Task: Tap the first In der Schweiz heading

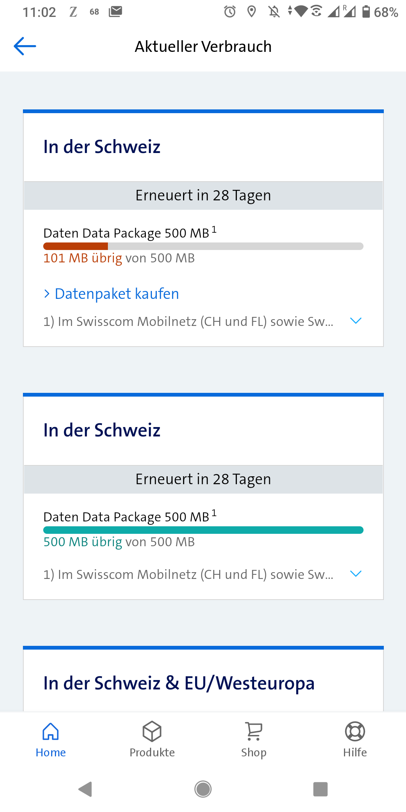Action: (102, 147)
